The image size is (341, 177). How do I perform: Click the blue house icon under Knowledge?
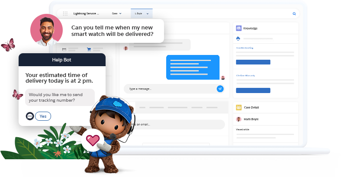coord(238,39)
